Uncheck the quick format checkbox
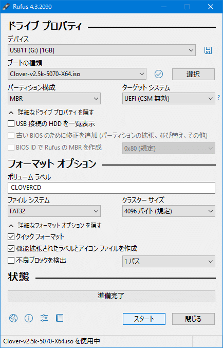 pos(11,236)
